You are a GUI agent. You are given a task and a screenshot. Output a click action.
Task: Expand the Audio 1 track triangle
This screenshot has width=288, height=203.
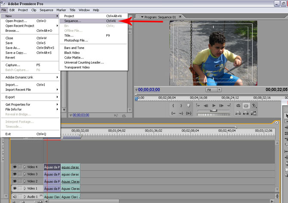[25, 197]
